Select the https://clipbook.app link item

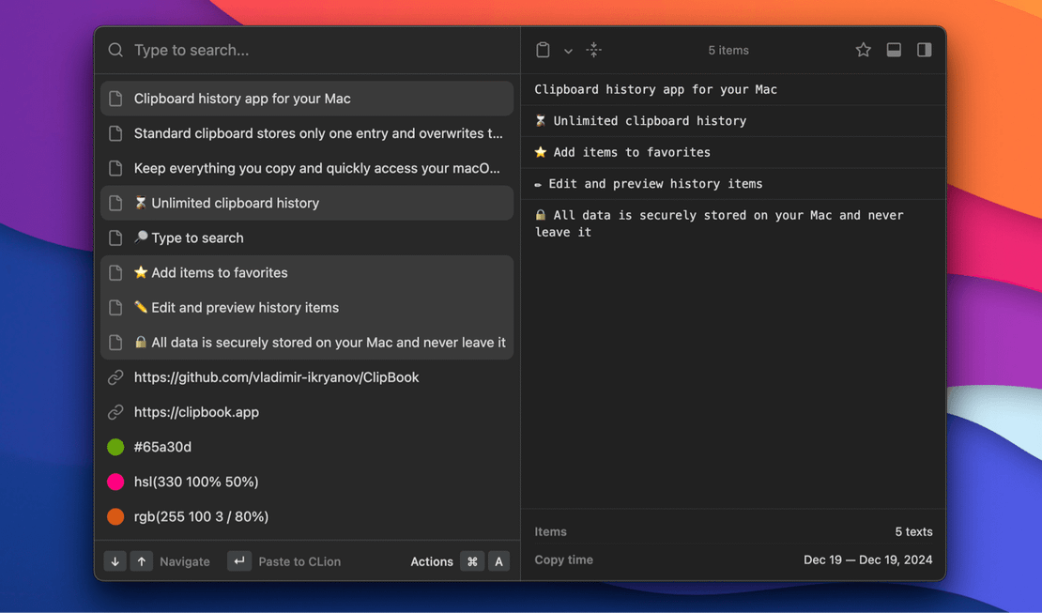pyautogui.click(x=307, y=412)
